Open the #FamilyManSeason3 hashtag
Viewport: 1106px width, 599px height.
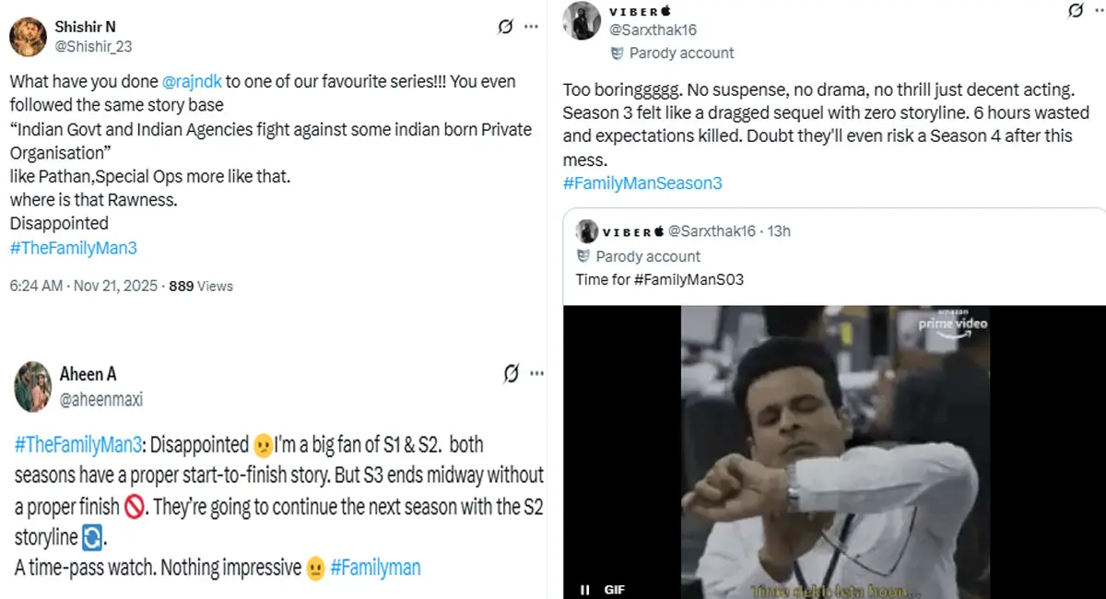pyautogui.click(x=642, y=182)
